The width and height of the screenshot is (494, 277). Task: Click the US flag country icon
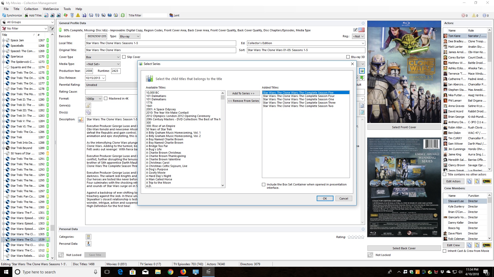point(361,30)
